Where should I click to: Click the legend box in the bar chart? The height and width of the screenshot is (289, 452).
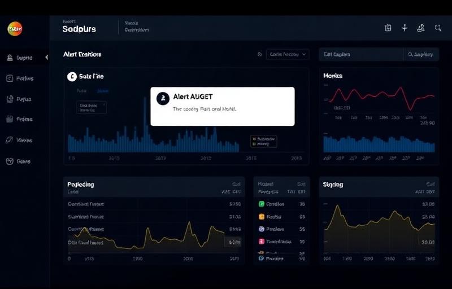[263, 141]
